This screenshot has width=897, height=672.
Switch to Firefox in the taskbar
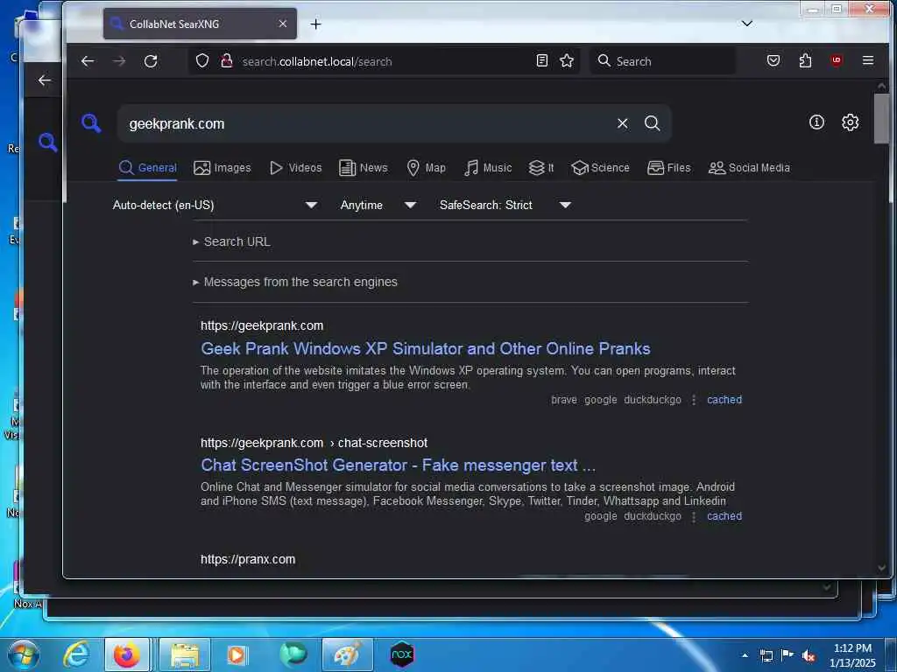127,654
